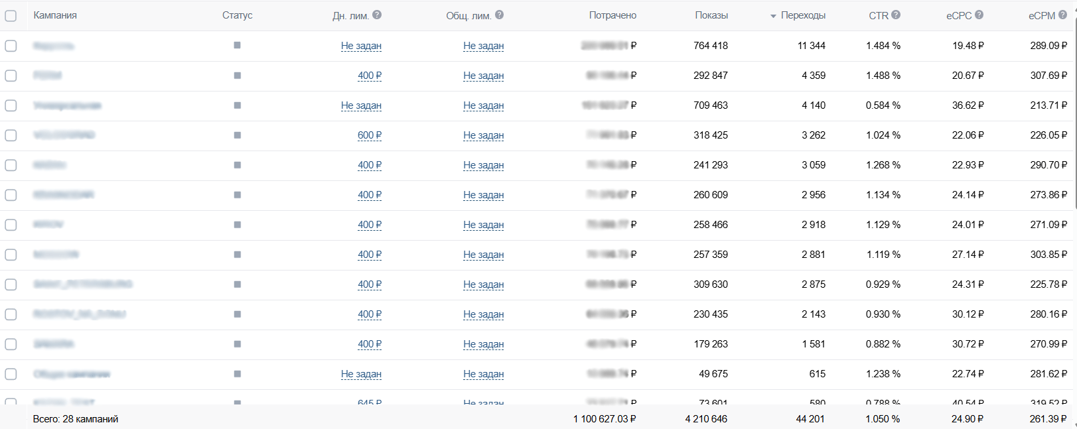Click the Потрачено column header
Screen dimensions: 1077x429
pos(612,15)
